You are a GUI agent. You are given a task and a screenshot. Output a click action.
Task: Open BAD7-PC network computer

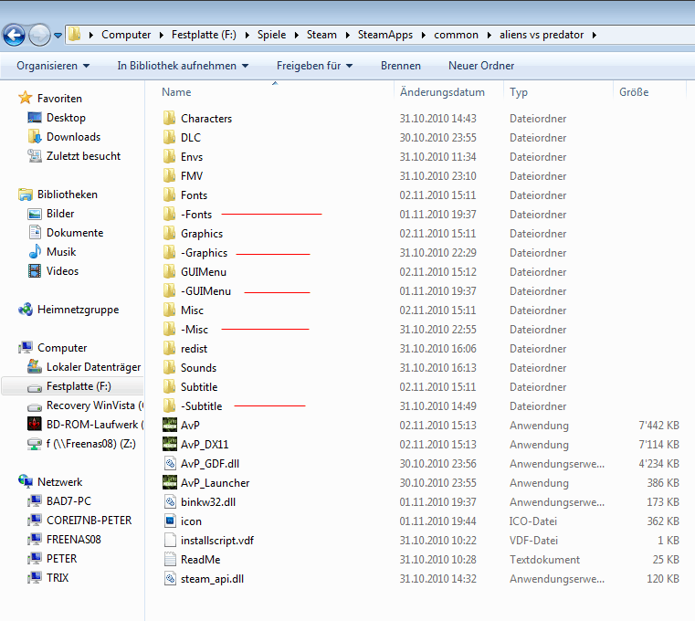(x=68, y=500)
